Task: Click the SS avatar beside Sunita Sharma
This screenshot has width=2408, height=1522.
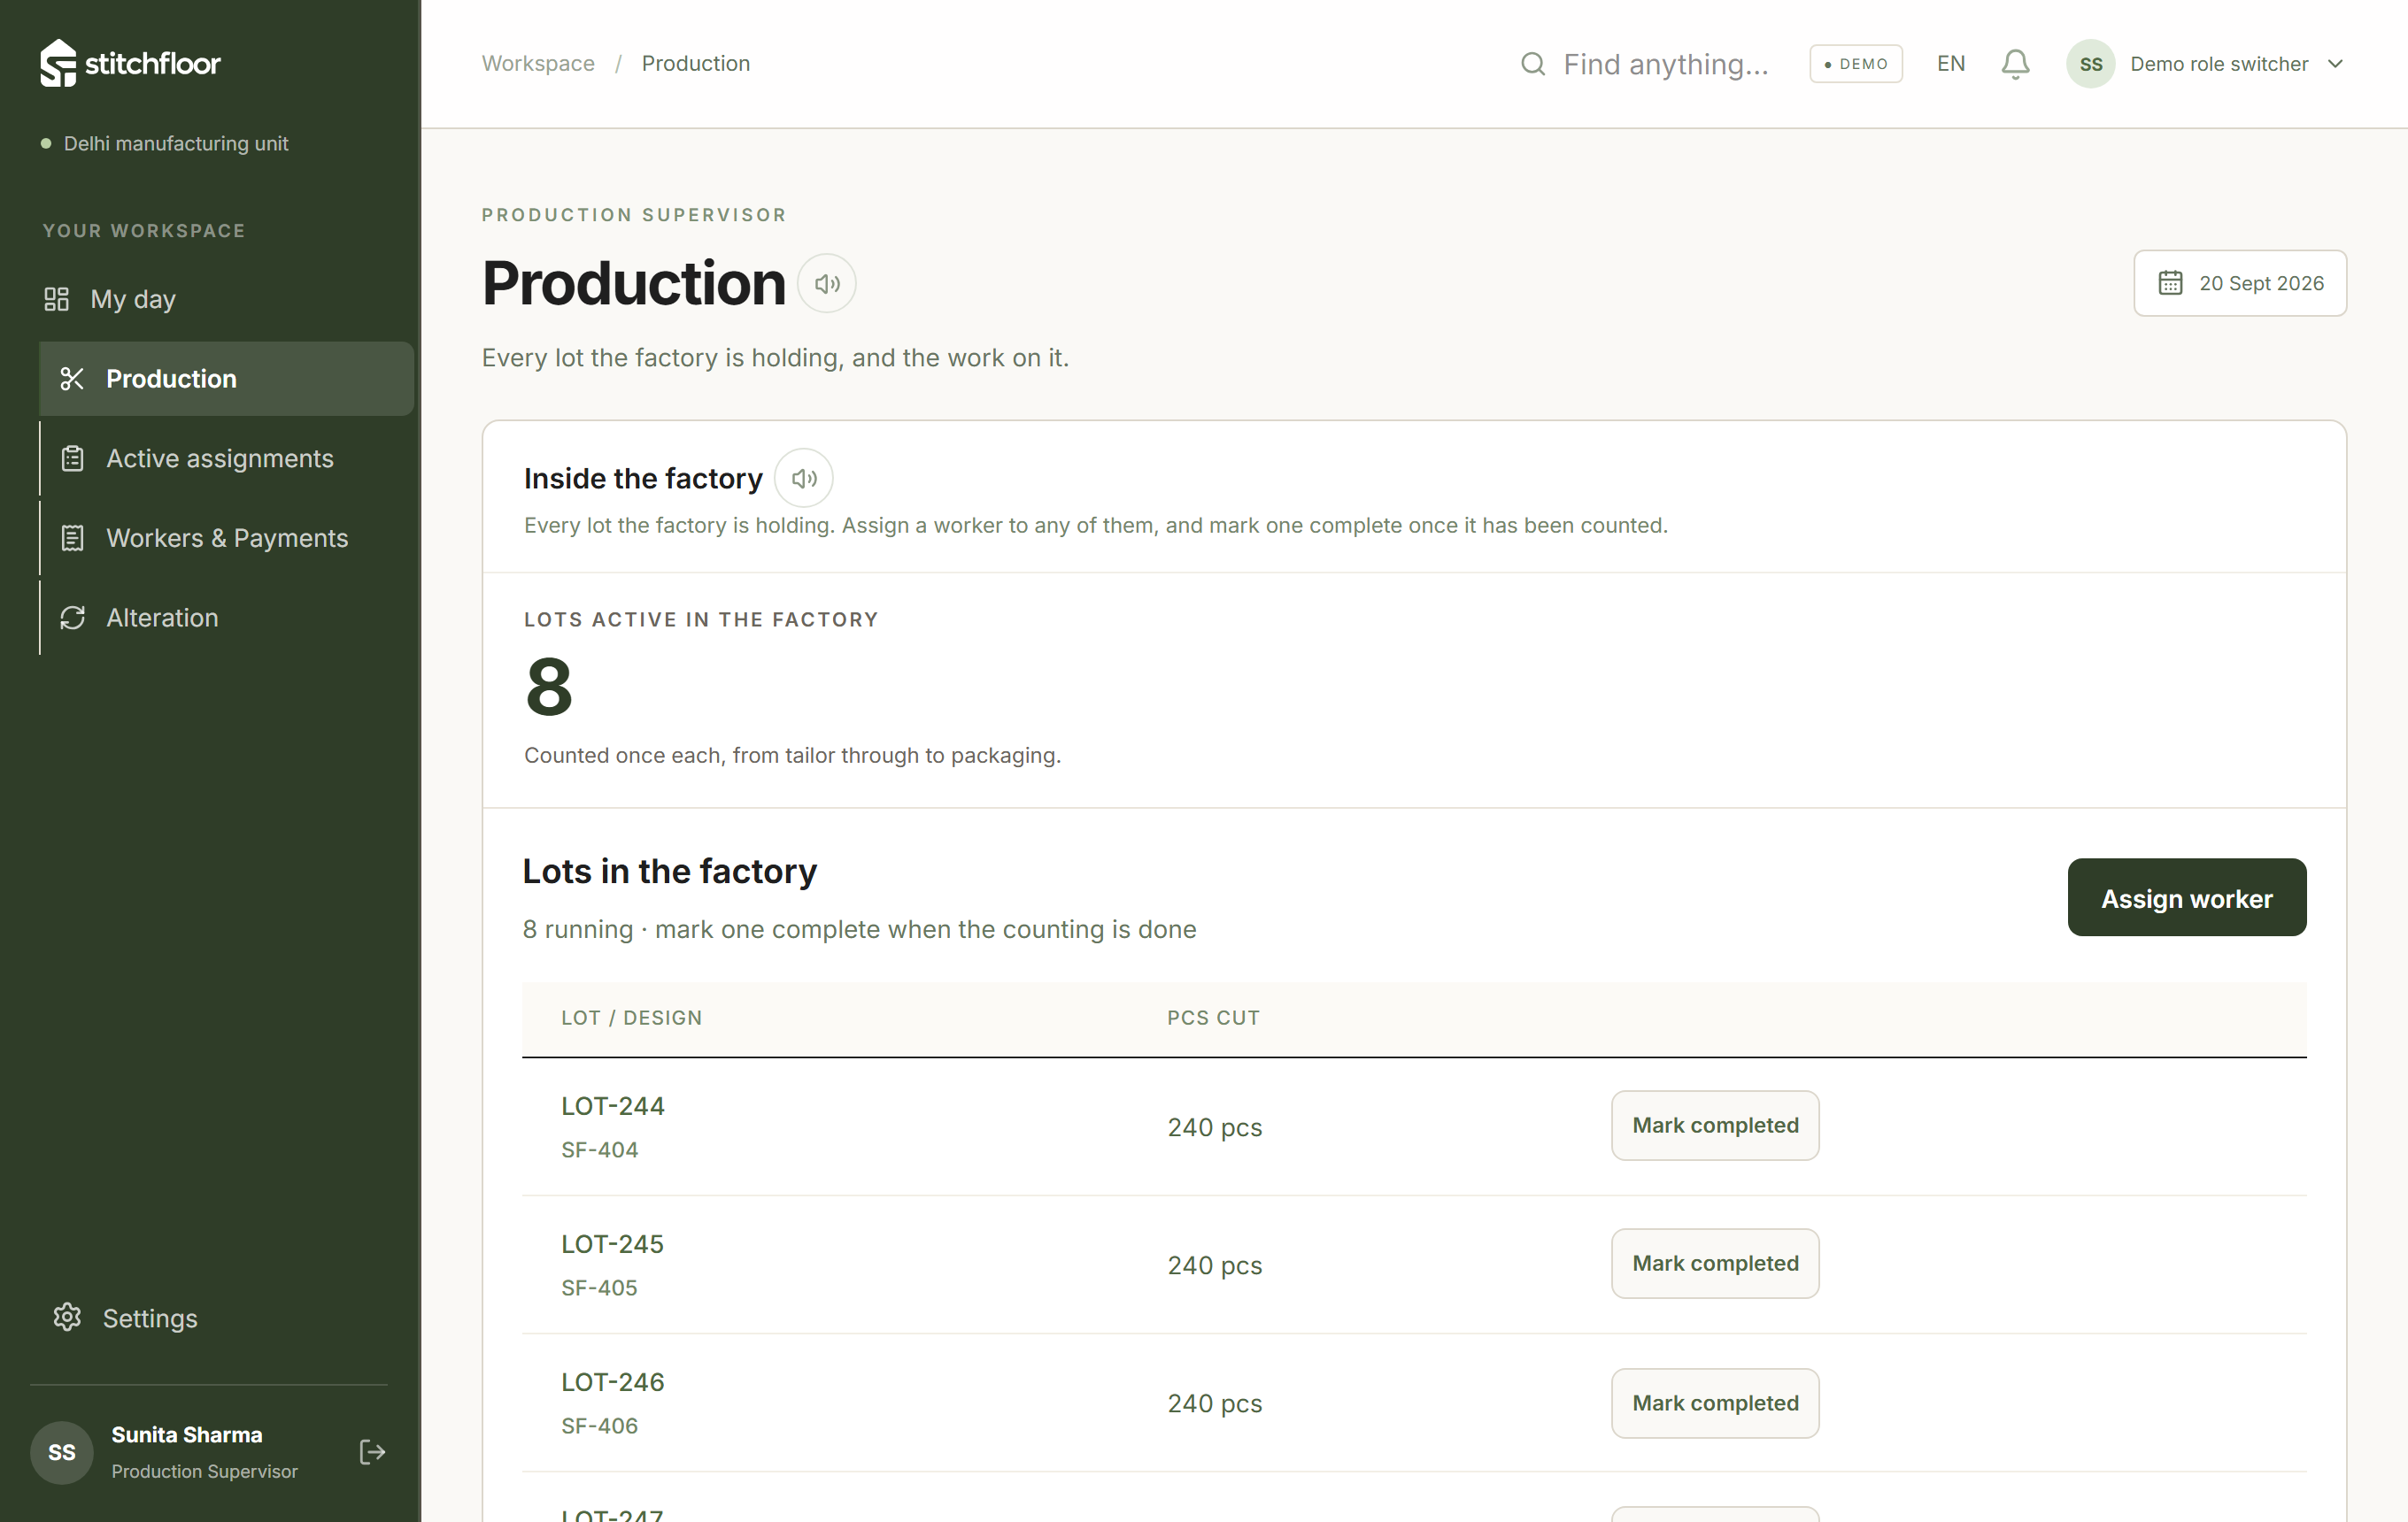Action: tap(62, 1452)
